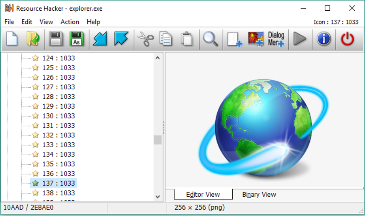Image resolution: width=365 pixels, height=216 pixels.
Task: Maximize the Resource Hacker window
Action: pos(327,9)
